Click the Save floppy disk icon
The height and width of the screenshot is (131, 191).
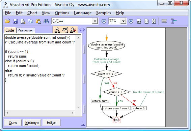[15, 21]
